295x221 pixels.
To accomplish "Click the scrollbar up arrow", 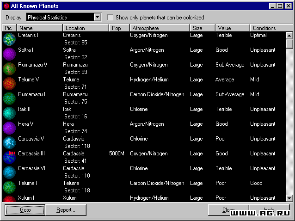I will click(289, 35).
